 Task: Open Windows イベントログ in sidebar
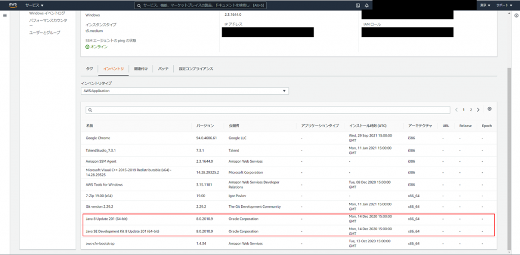click(47, 13)
